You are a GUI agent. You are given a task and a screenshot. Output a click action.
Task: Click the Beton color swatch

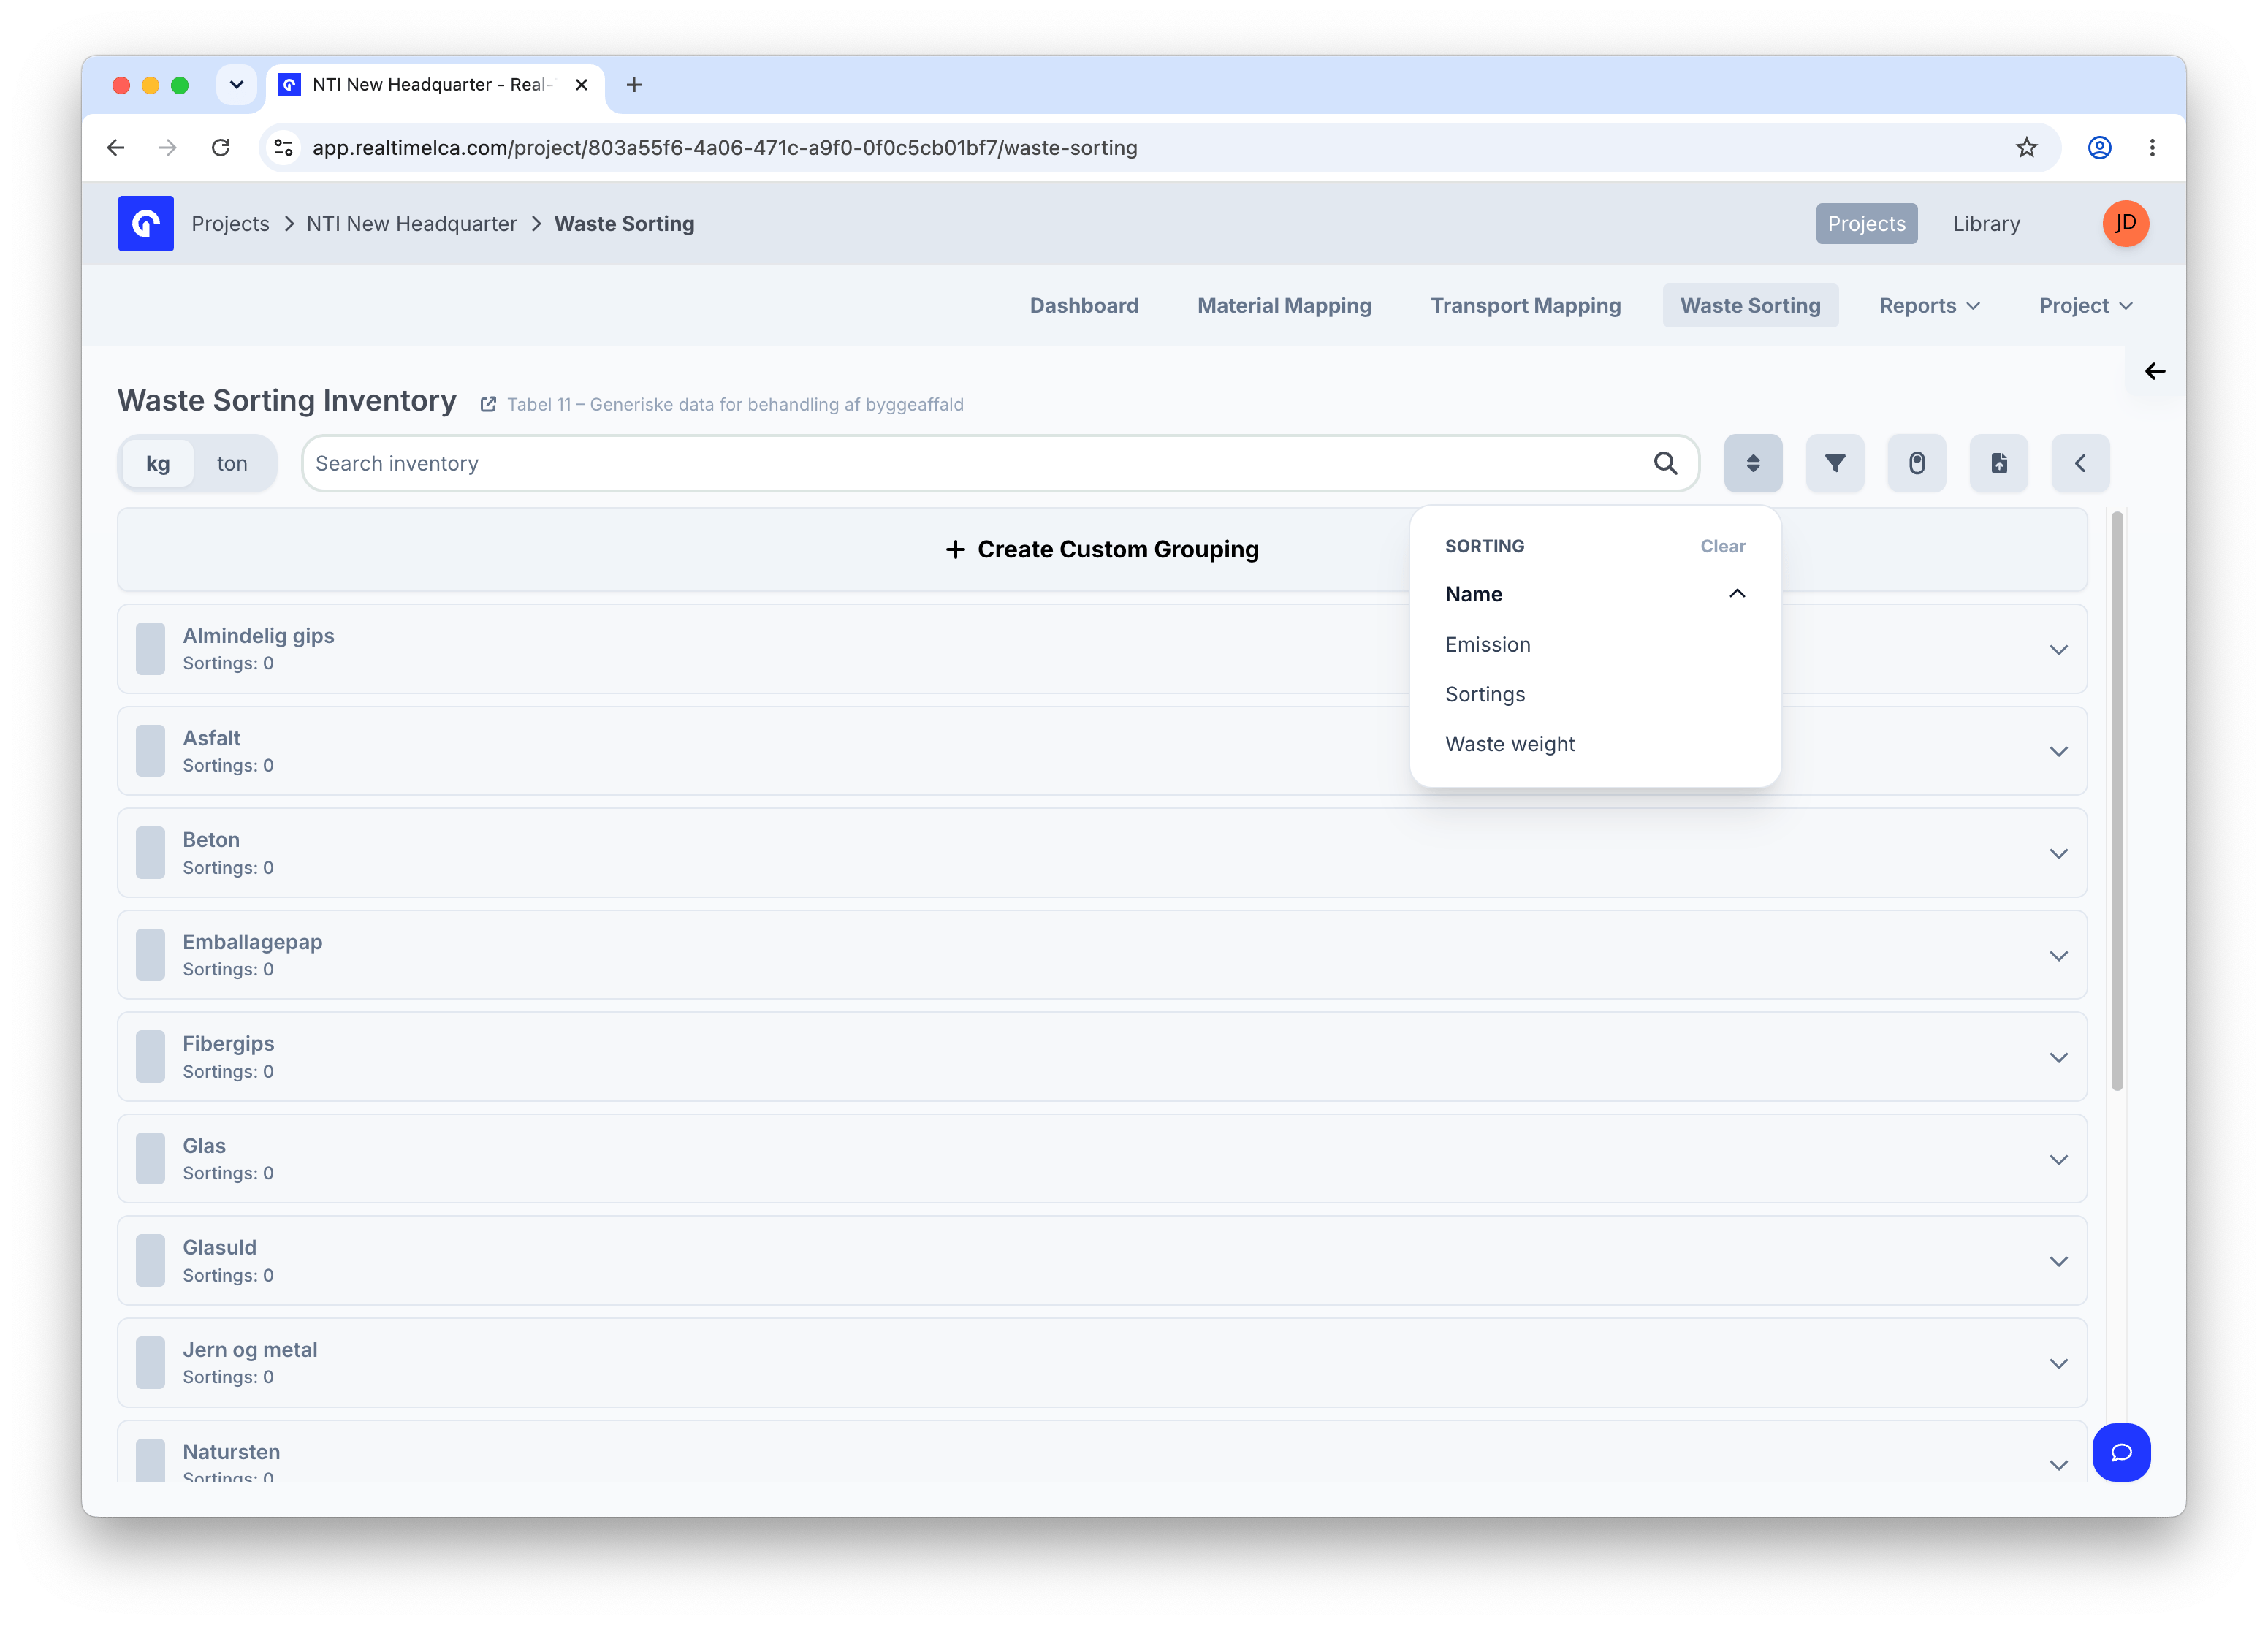coord(150,853)
